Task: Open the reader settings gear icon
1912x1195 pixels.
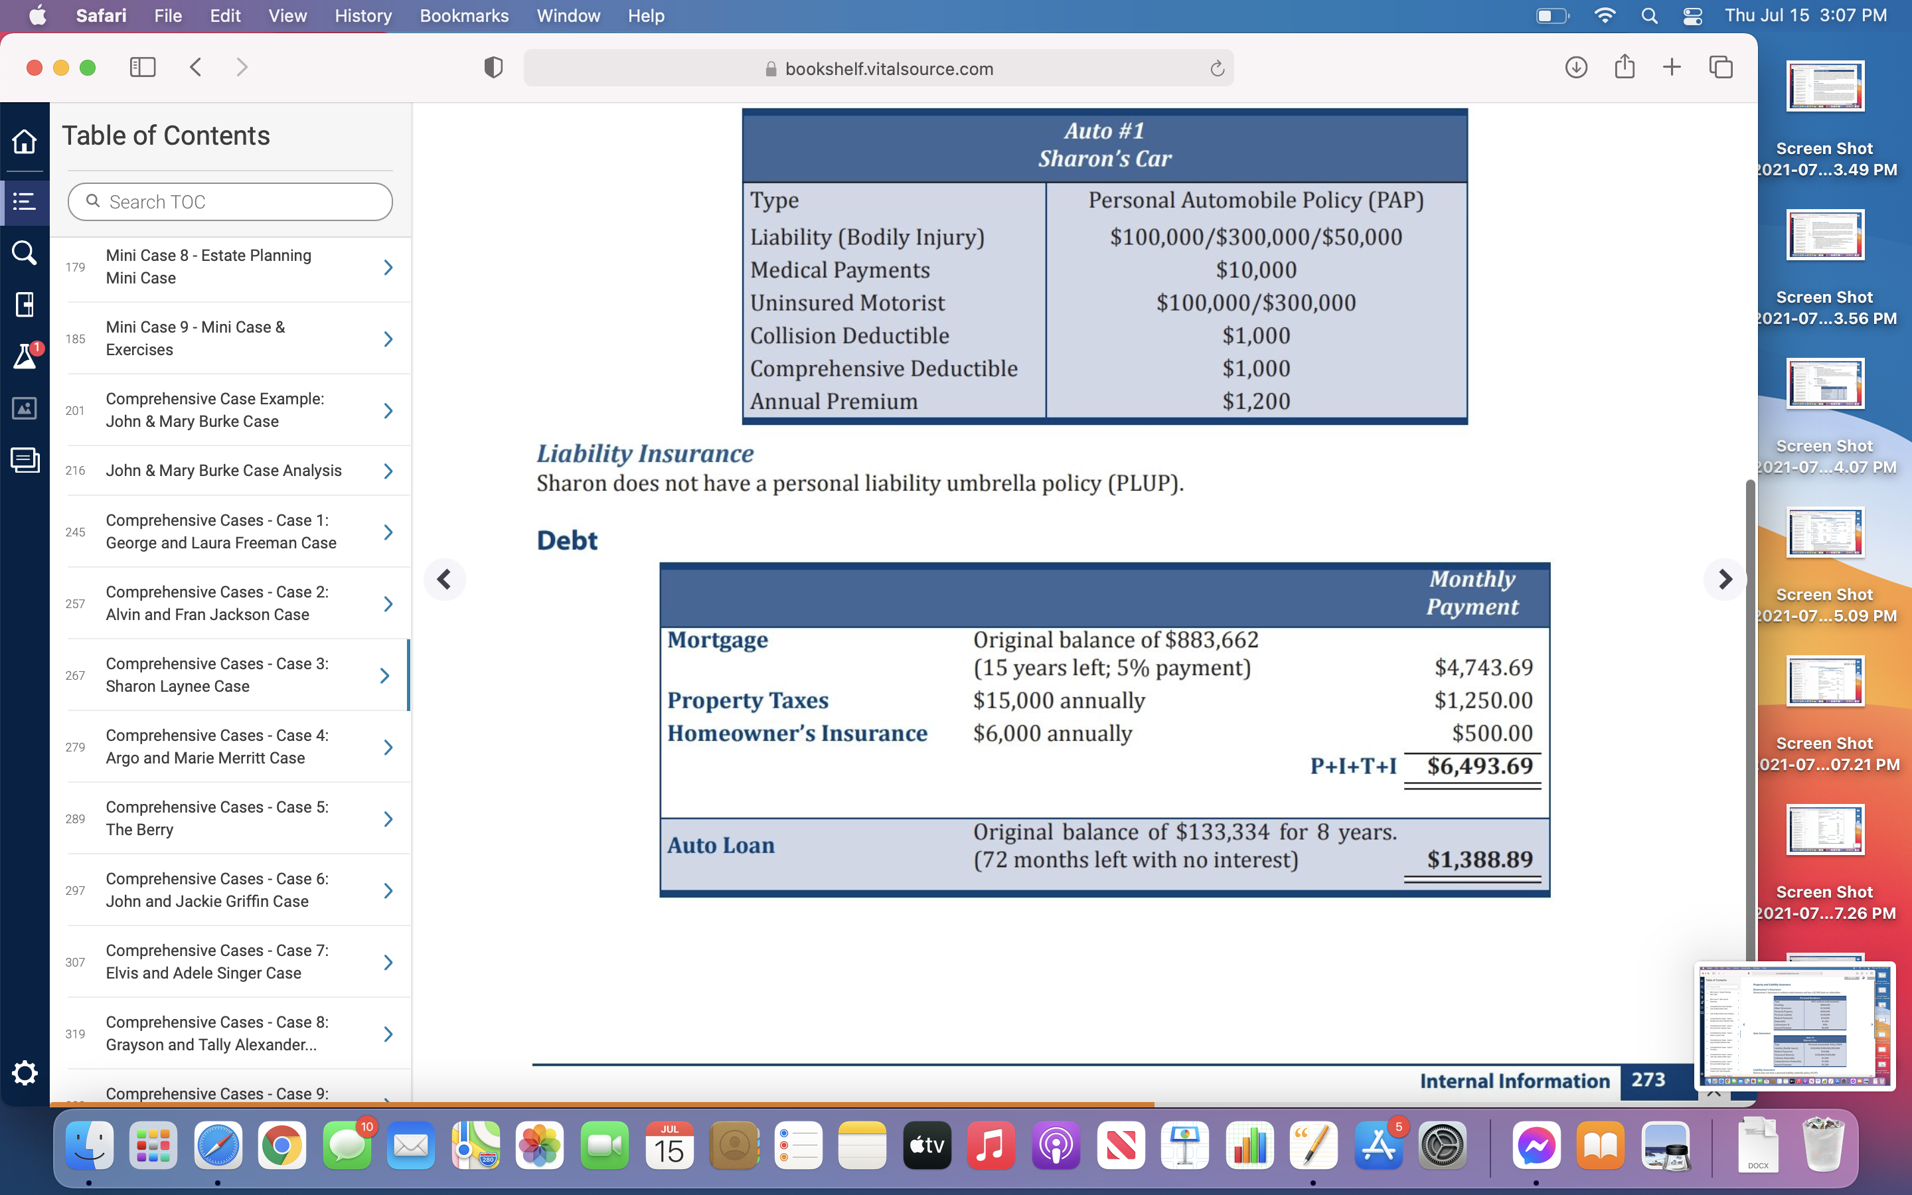Action: (x=25, y=1072)
